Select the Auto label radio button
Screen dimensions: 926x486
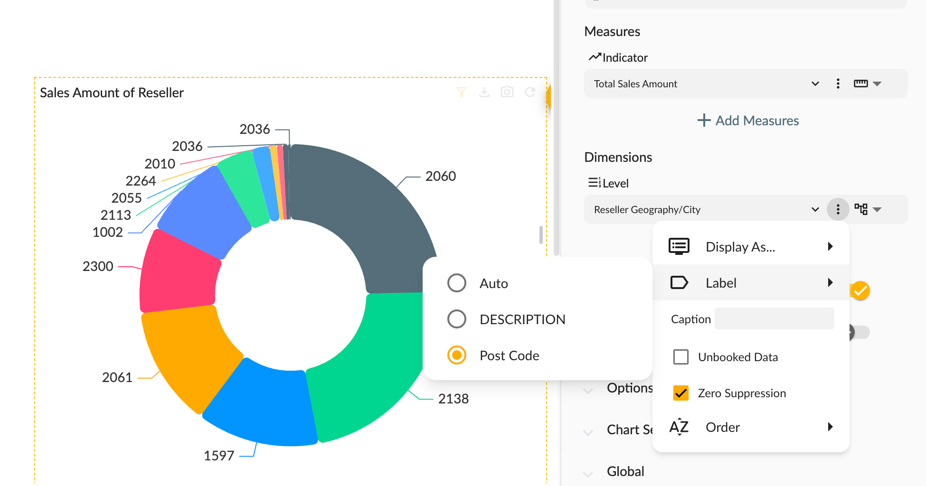(457, 283)
